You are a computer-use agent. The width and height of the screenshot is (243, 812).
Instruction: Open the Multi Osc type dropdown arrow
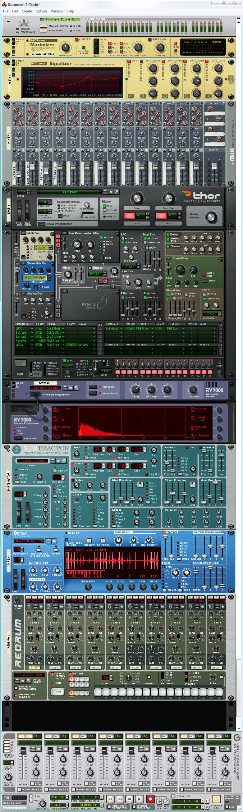23,233
